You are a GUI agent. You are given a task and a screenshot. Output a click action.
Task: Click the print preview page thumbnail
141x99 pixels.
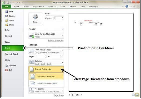(101, 52)
